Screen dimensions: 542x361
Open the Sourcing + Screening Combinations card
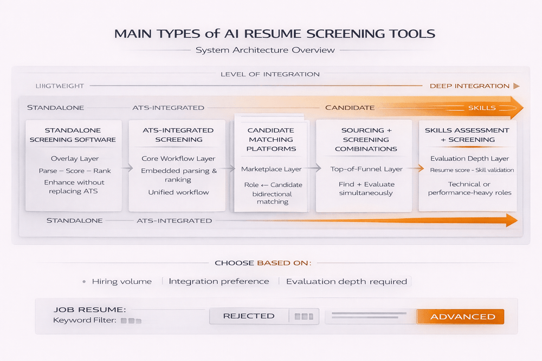(x=365, y=165)
